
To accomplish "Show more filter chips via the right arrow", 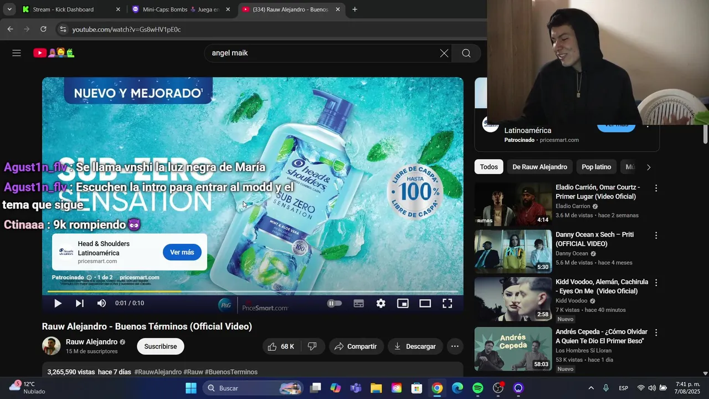I will click(x=649, y=167).
